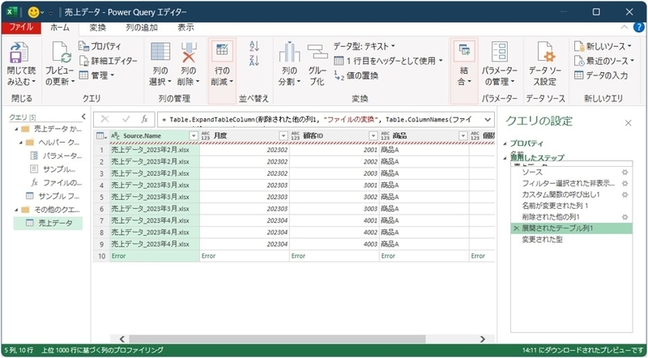Switch to the View (表示) tab
The height and width of the screenshot is (358, 648).
185,28
